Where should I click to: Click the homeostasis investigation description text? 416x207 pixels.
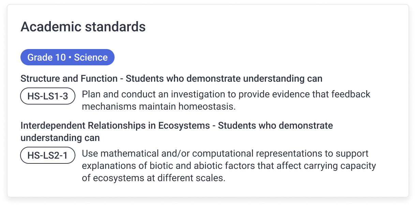(x=226, y=100)
